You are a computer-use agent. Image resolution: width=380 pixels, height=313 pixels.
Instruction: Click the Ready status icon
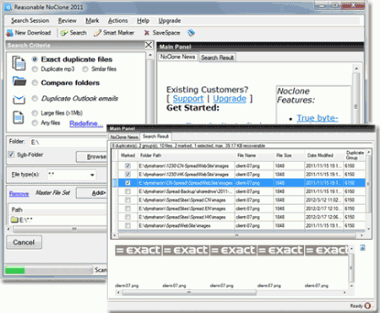367,305
